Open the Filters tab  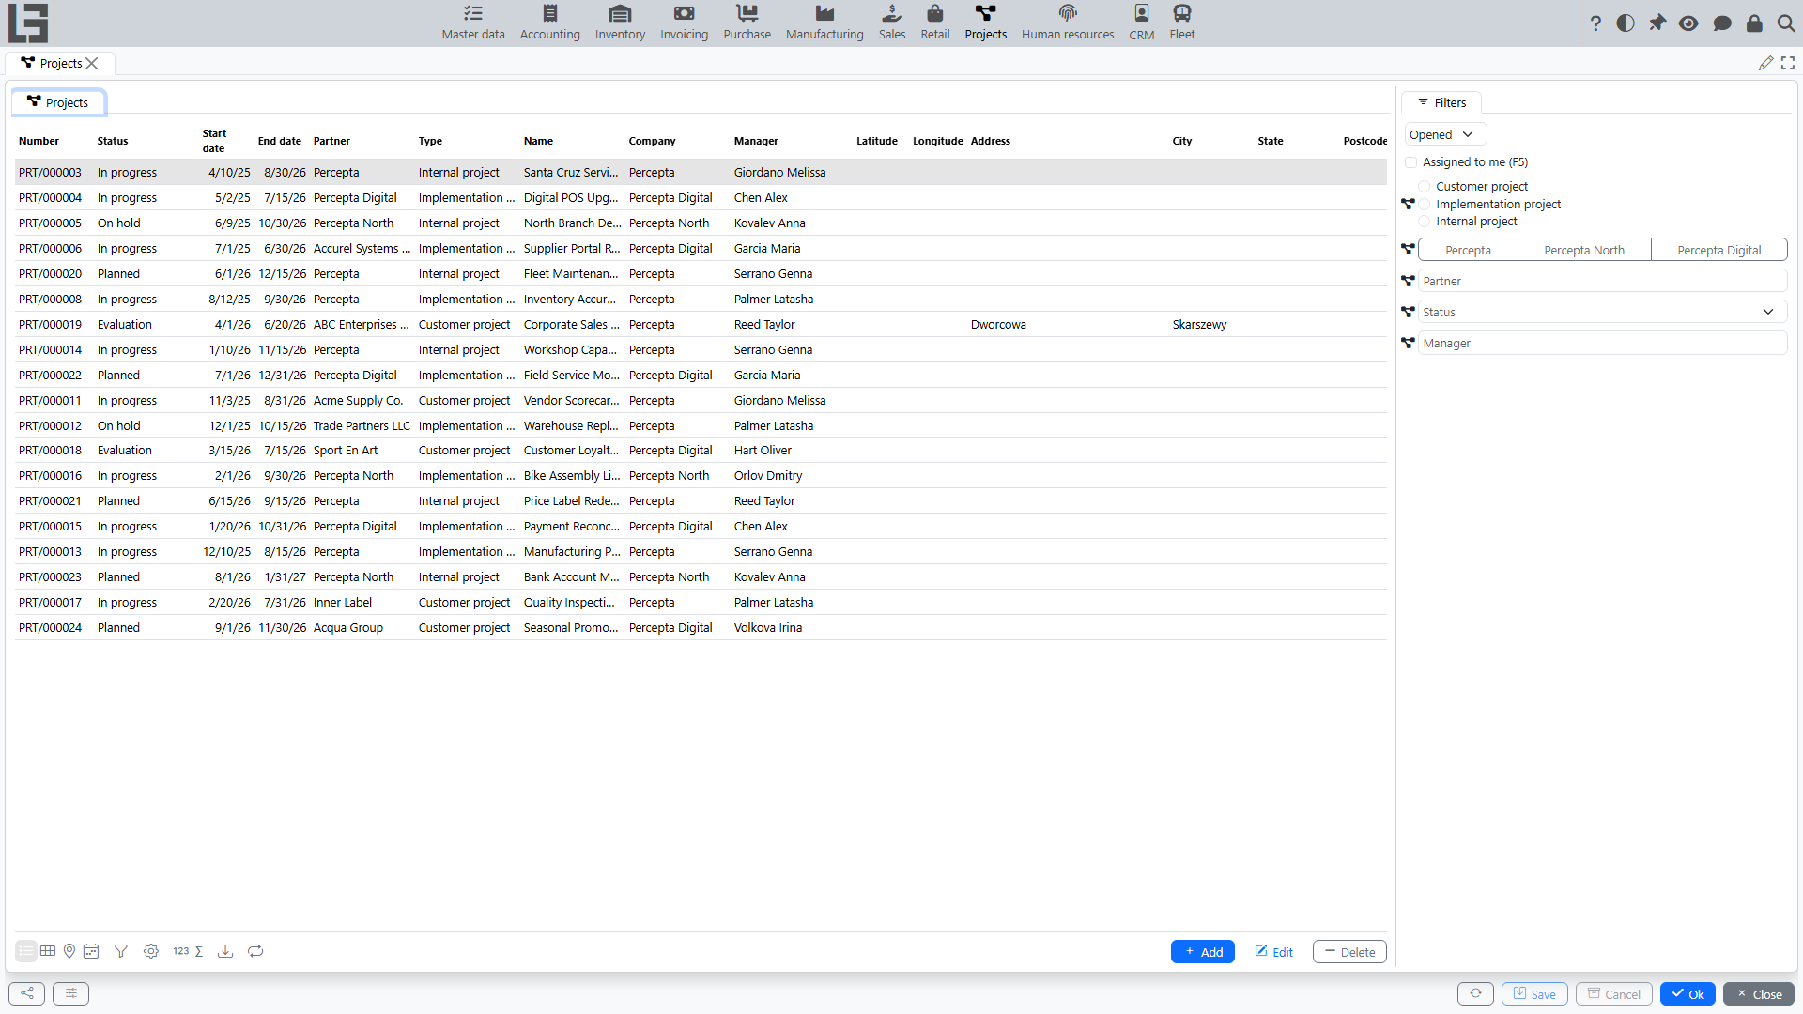pos(1441,102)
